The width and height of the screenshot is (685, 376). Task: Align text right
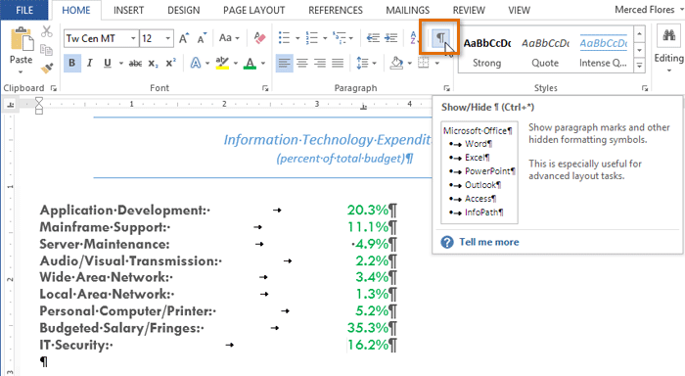click(x=320, y=64)
